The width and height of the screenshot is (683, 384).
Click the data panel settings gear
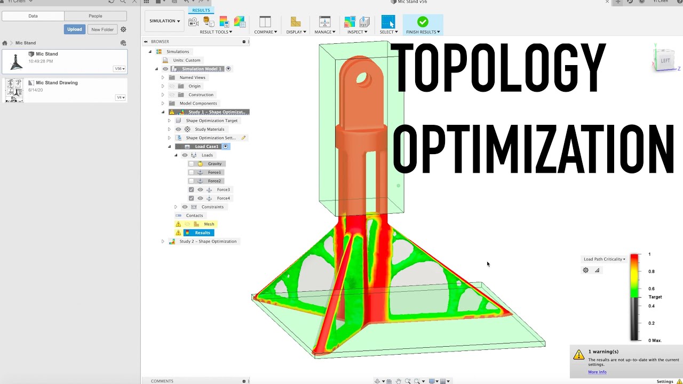tap(123, 29)
